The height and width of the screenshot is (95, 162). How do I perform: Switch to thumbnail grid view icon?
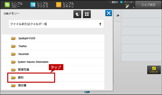[87, 14]
